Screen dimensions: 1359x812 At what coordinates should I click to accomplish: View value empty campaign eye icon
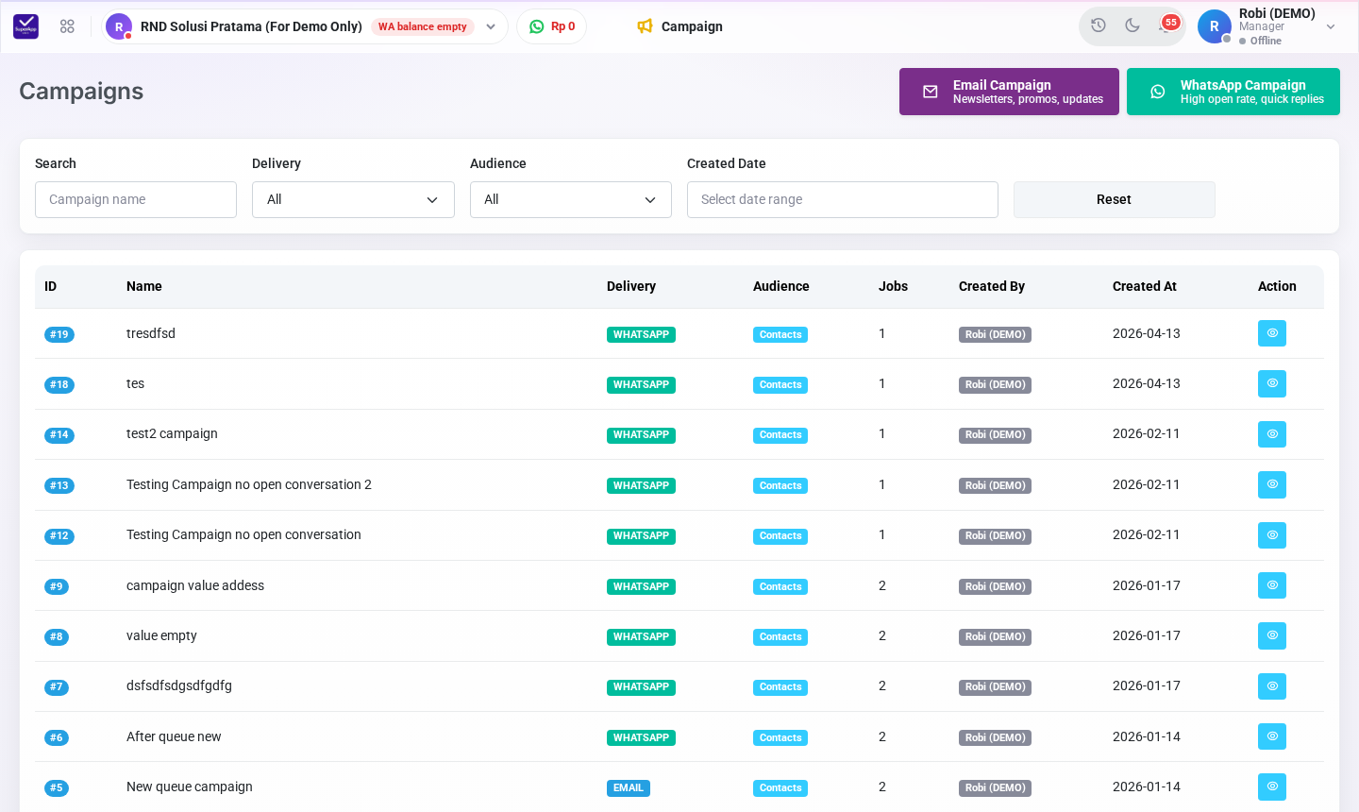point(1272,635)
